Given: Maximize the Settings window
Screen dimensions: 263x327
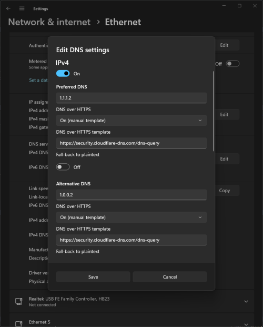Looking at the screenshot, I should 239,6.
